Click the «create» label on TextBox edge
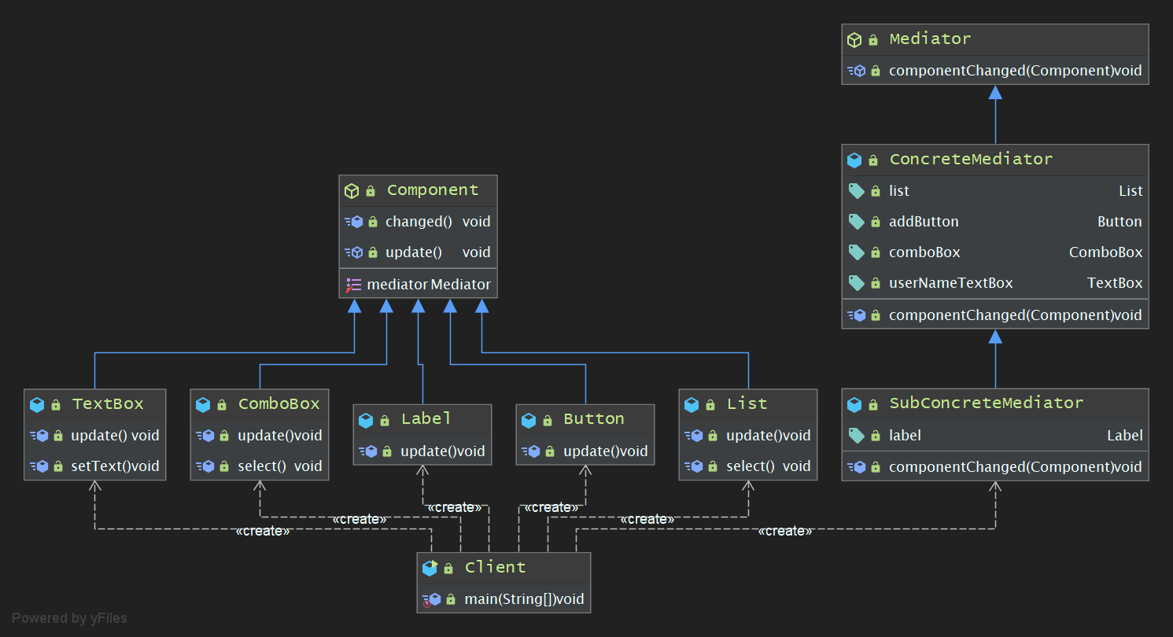Screen dimensions: 1173x637 [x=263, y=532]
